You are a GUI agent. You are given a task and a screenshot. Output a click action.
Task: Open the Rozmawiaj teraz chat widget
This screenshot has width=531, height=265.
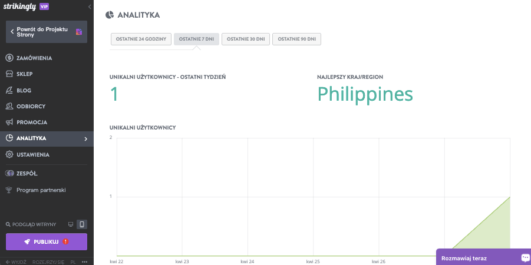pos(484,257)
